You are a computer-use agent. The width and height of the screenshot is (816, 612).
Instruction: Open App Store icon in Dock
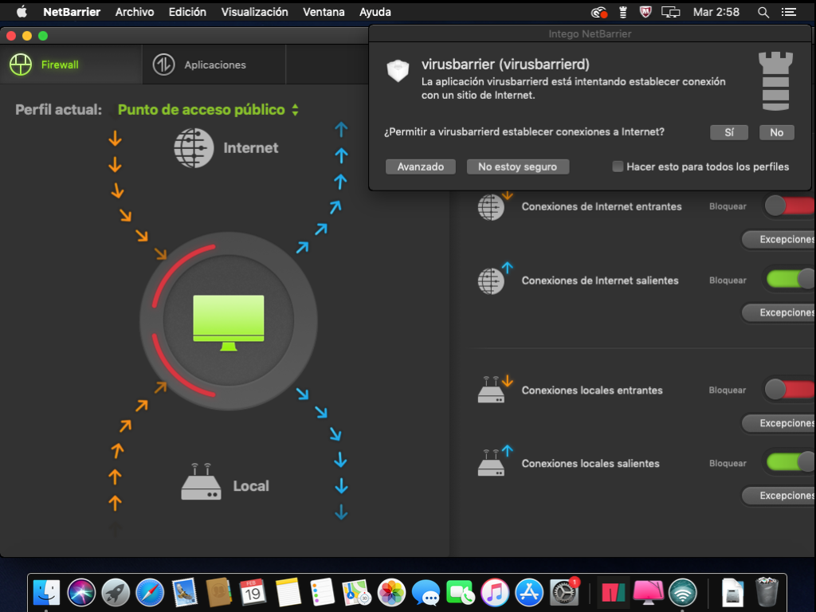point(529,592)
